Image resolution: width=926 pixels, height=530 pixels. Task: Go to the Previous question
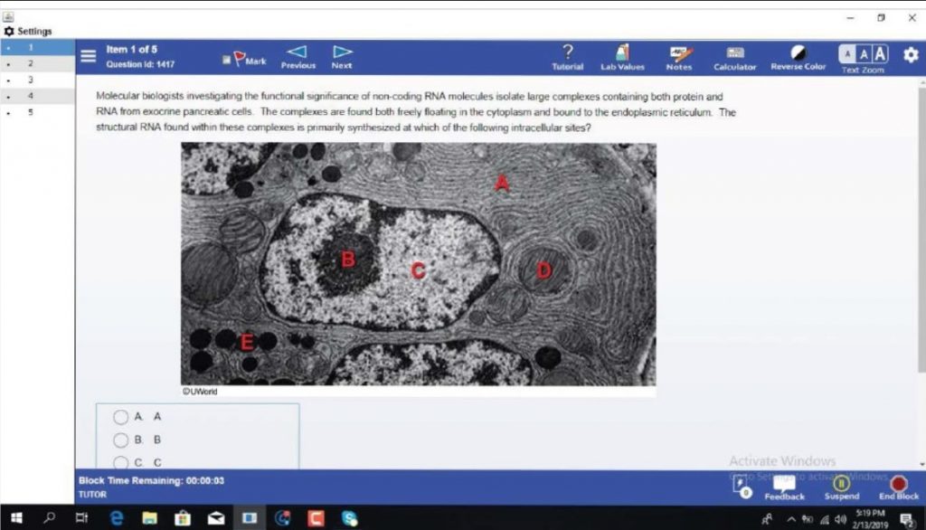(x=298, y=57)
